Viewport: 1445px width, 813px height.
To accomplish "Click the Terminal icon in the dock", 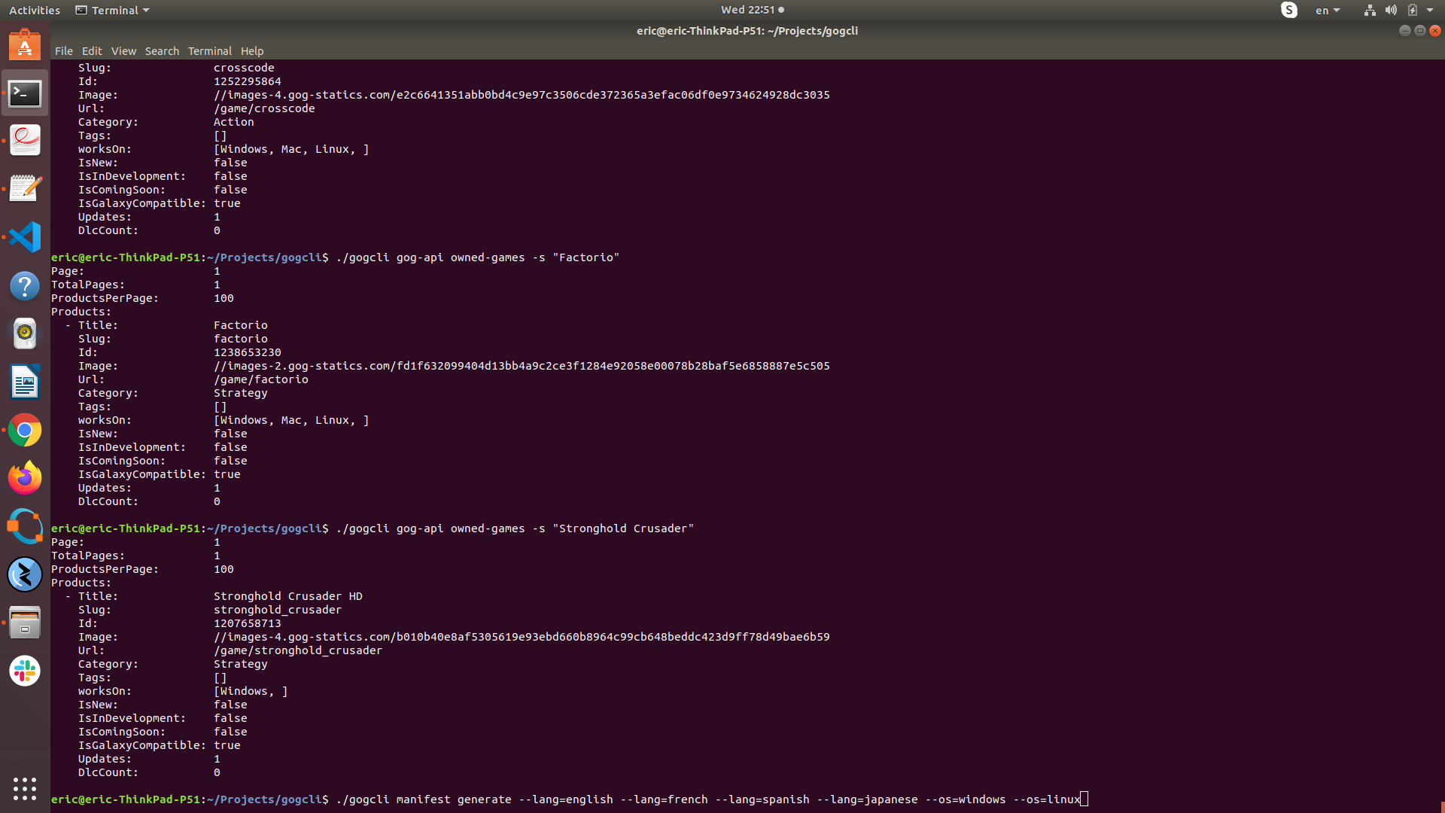I will (x=25, y=93).
